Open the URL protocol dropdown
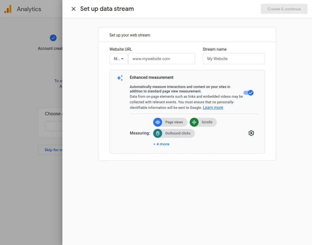 pyautogui.click(x=119, y=59)
